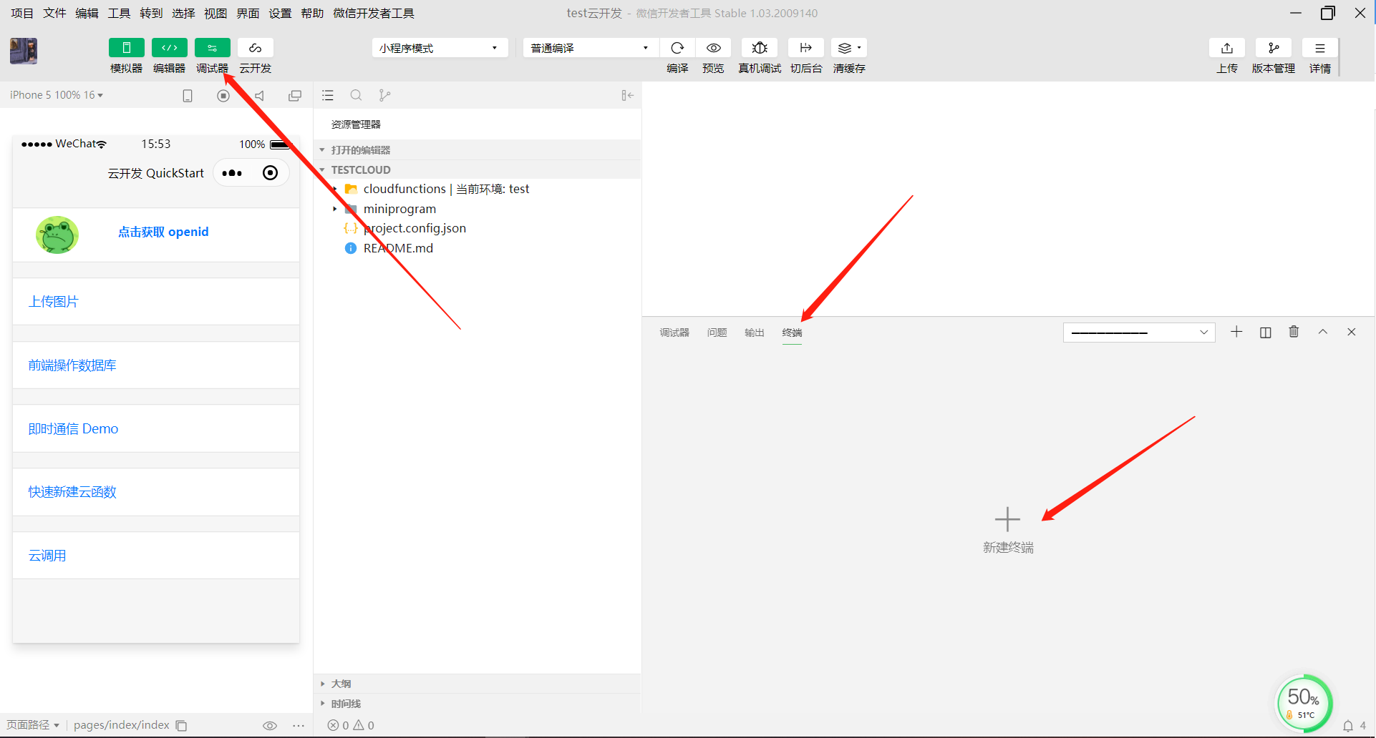
Task: Click the notification bell icon
Action: 1348,726
